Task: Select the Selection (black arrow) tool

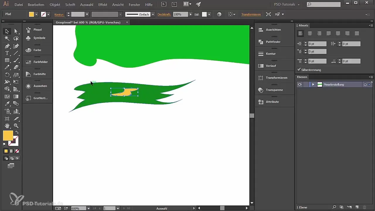Action: [x=7, y=31]
